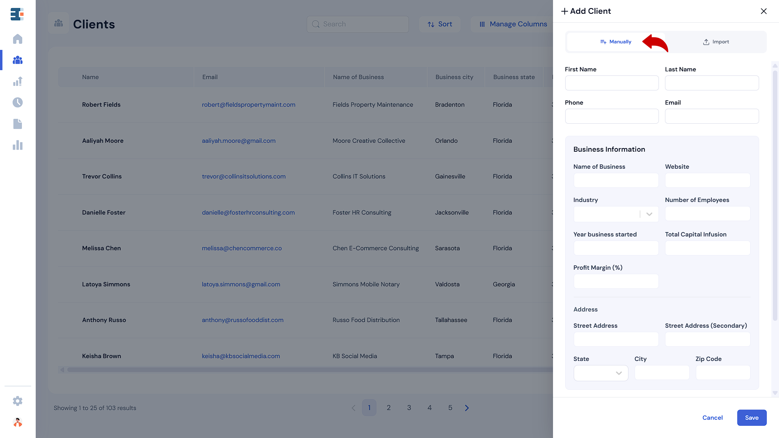
Task: Switch to the Manually tab
Action: tap(615, 42)
